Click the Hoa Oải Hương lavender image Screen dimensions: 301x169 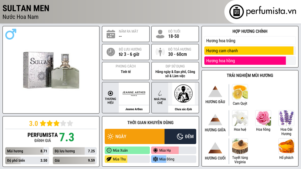[x=286, y=118]
